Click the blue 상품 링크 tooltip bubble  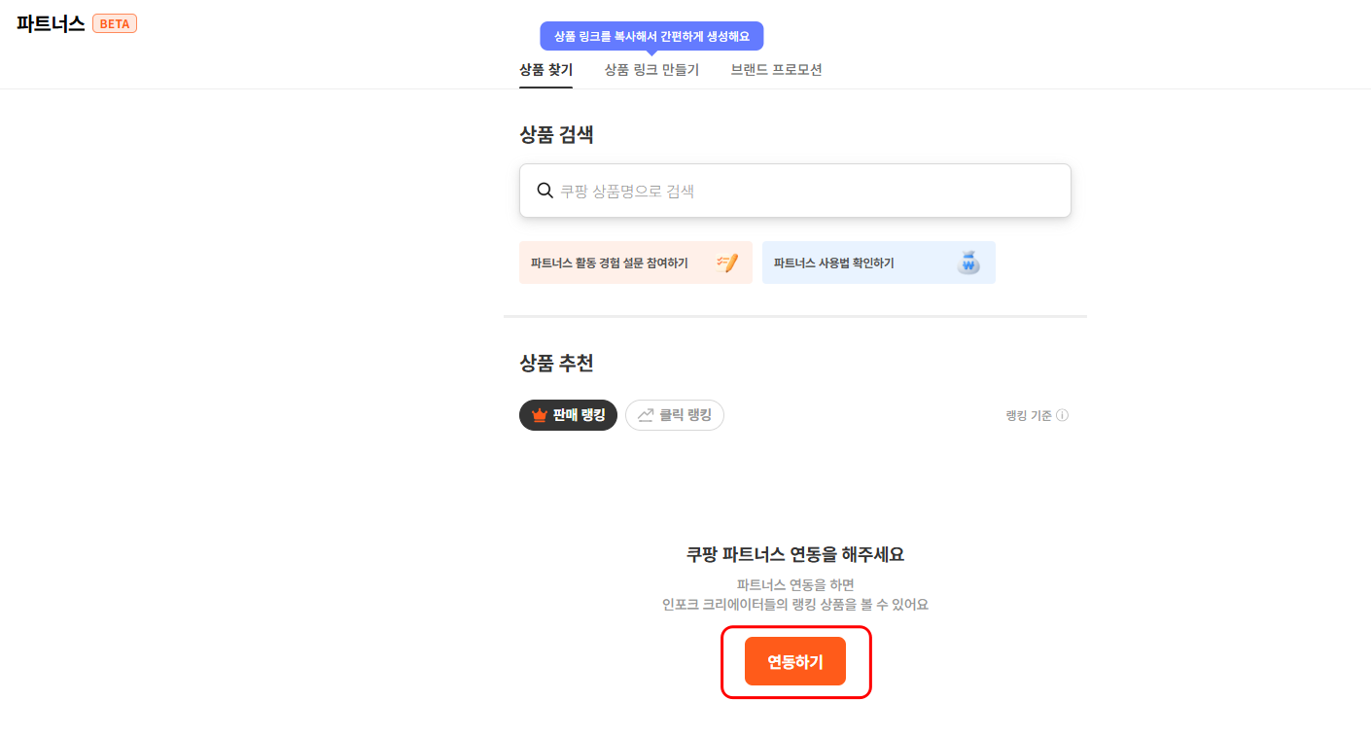pyautogui.click(x=651, y=36)
